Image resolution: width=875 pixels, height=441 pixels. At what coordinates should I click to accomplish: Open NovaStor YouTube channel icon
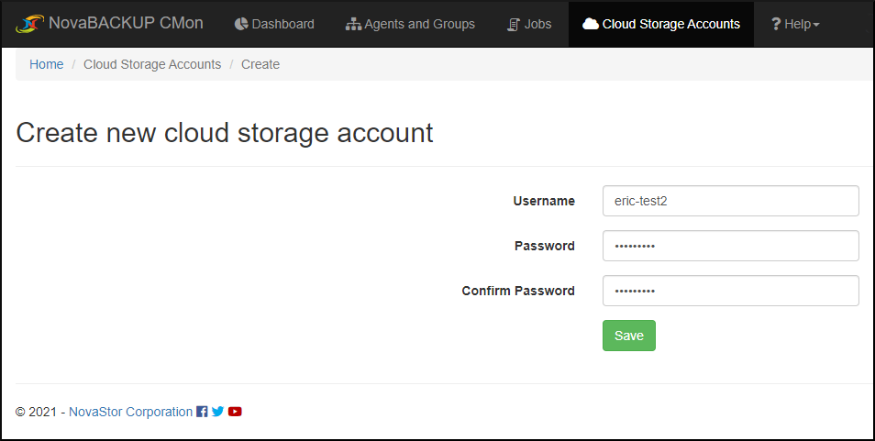pyautogui.click(x=235, y=412)
